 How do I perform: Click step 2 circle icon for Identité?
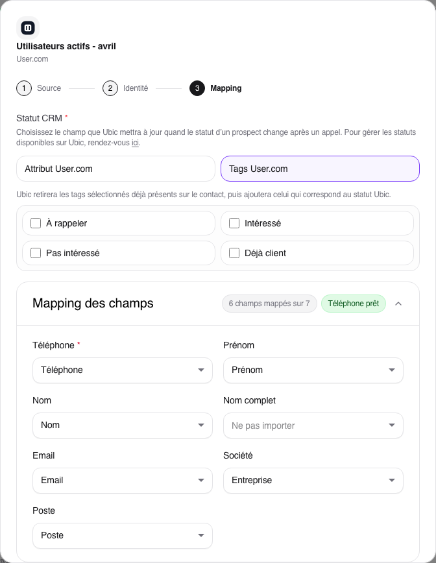coord(110,88)
